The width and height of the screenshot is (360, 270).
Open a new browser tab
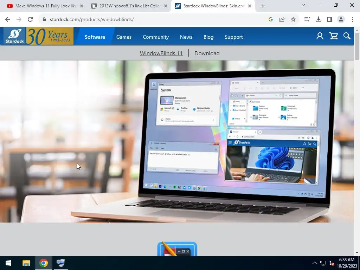(x=263, y=6)
